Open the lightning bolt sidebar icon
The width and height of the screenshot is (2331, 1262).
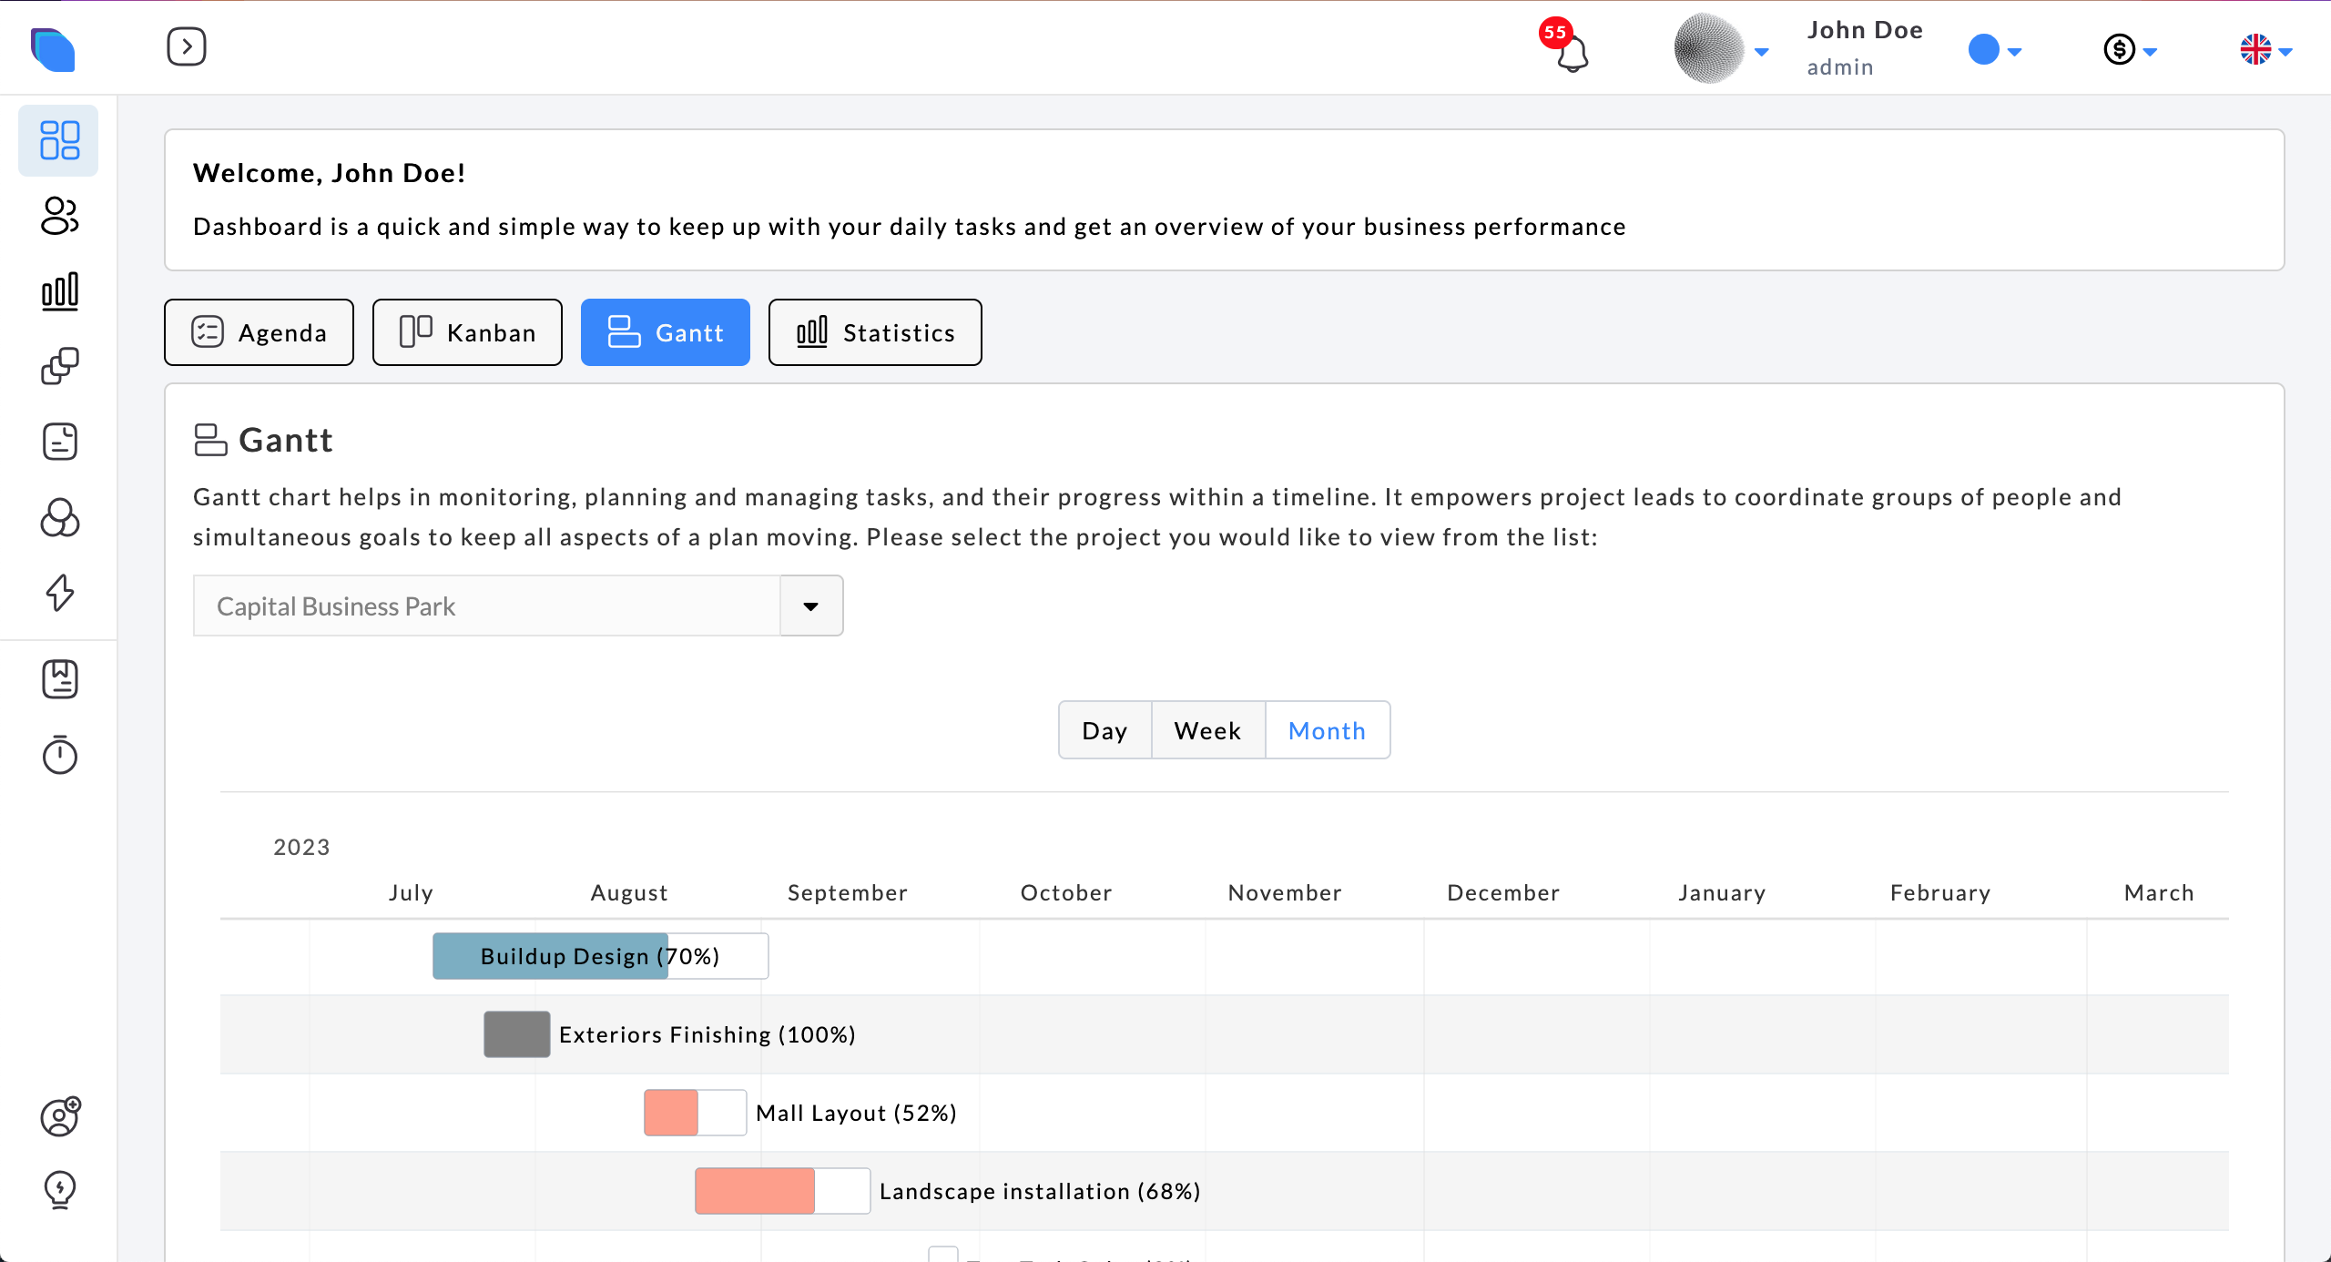pos(59,593)
